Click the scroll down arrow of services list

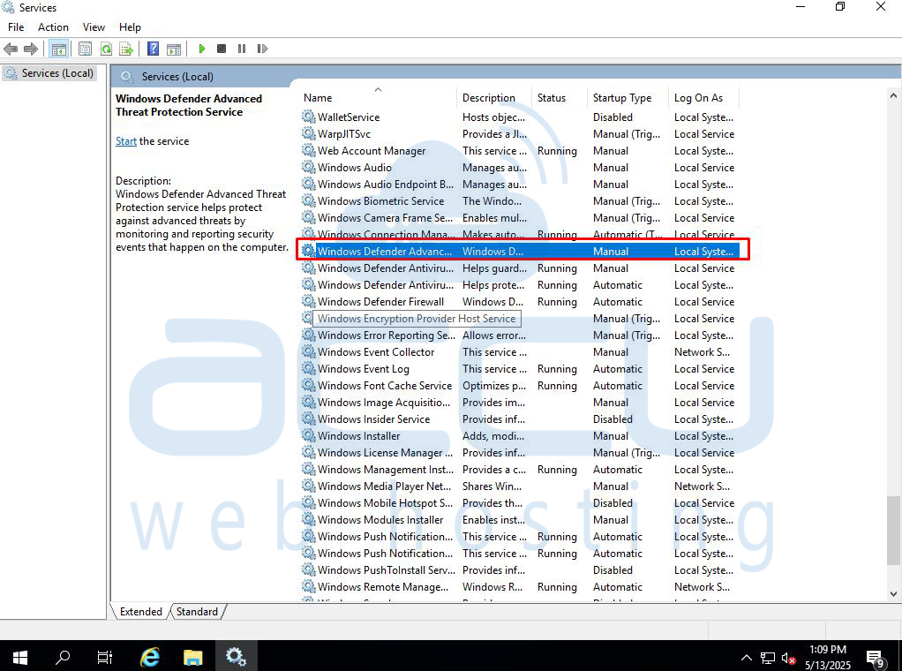(x=893, y=594)
